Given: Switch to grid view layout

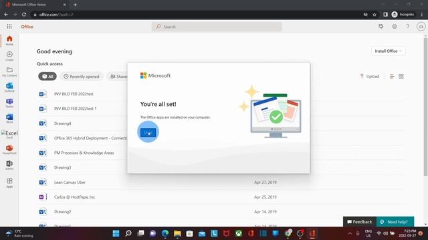Looking at the screenshot, I should pyautogui.click(x=401, y=77).
